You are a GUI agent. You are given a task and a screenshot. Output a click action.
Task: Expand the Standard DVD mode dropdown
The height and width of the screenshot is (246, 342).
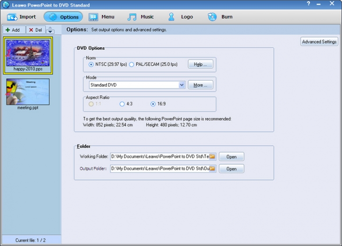[182, 85]
